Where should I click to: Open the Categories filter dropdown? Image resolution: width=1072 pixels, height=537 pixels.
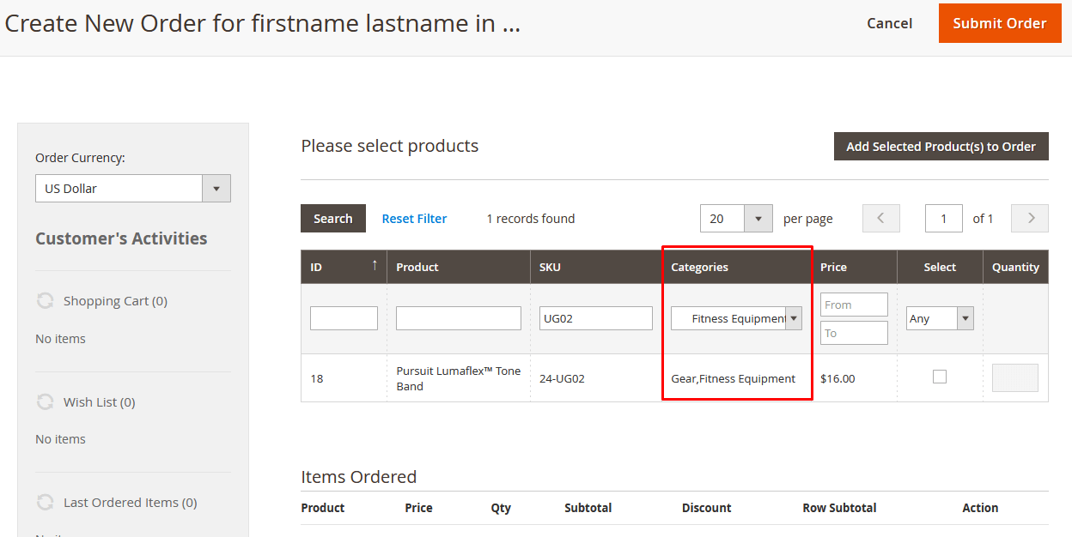[736, 318]
